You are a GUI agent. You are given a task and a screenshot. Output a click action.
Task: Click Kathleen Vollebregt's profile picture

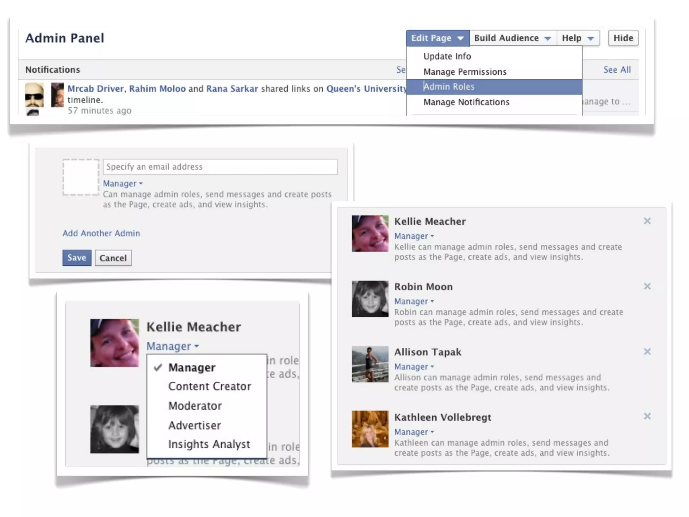[370, 429]
